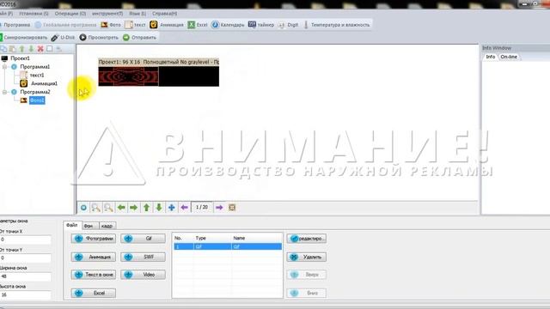
Task: Move tree item up with green arrow
Action: point(22,49)
